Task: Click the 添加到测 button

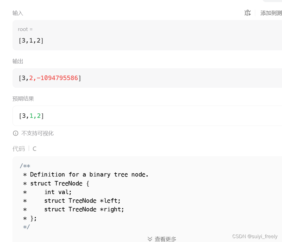Action: coord(271,13)
